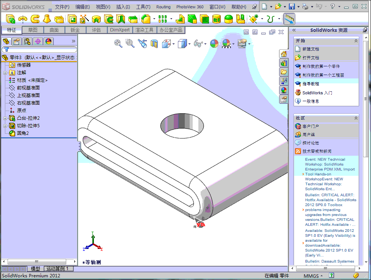Open the 工具(T) menu

143,7
